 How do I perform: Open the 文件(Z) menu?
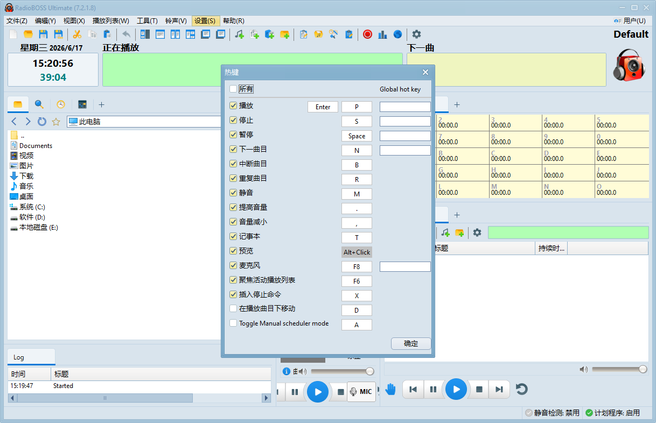[x=17, y=20]
